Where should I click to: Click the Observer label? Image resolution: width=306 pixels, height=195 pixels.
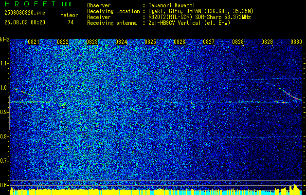(x=99, y=5)
